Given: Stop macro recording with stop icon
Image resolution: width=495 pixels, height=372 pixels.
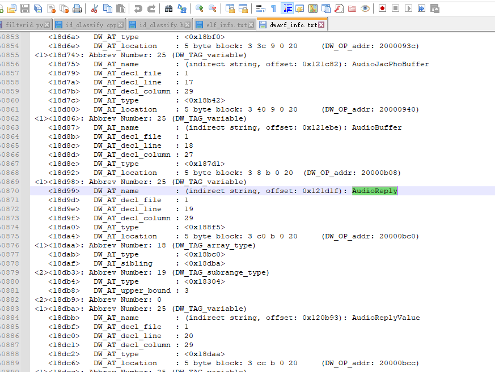Looking at the screenshot, I should [x=395, y=8].
